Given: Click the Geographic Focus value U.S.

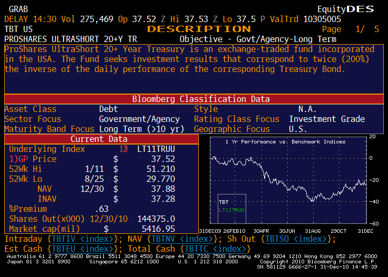Looking at the screenshot, I should coord(298,129).
